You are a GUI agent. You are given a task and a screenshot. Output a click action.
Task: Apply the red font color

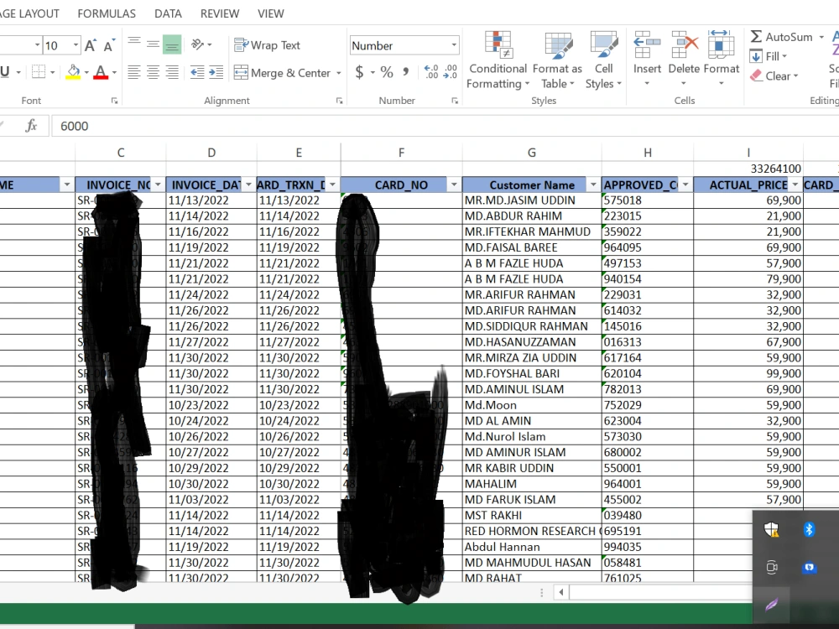(x=101, y=72)
